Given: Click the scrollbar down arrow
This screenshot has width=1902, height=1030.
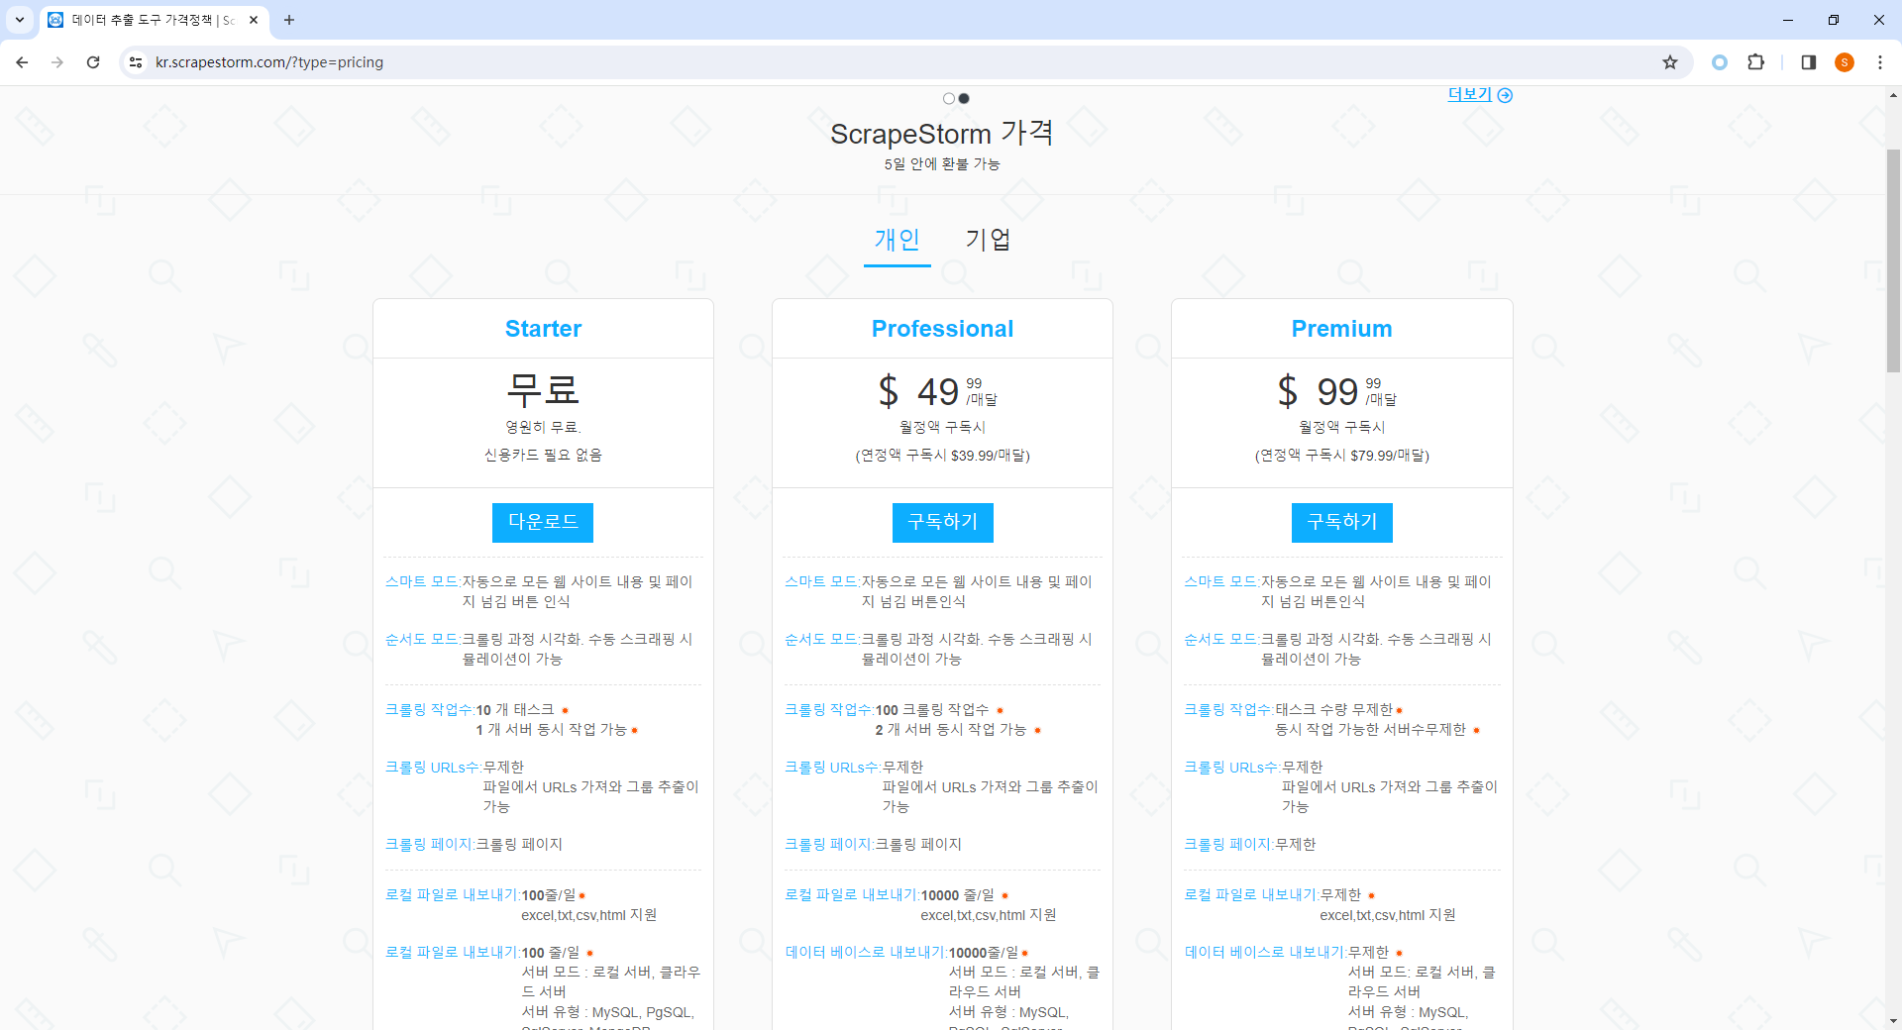Looking at the screenshot, I should [x=1893, y=1021].
